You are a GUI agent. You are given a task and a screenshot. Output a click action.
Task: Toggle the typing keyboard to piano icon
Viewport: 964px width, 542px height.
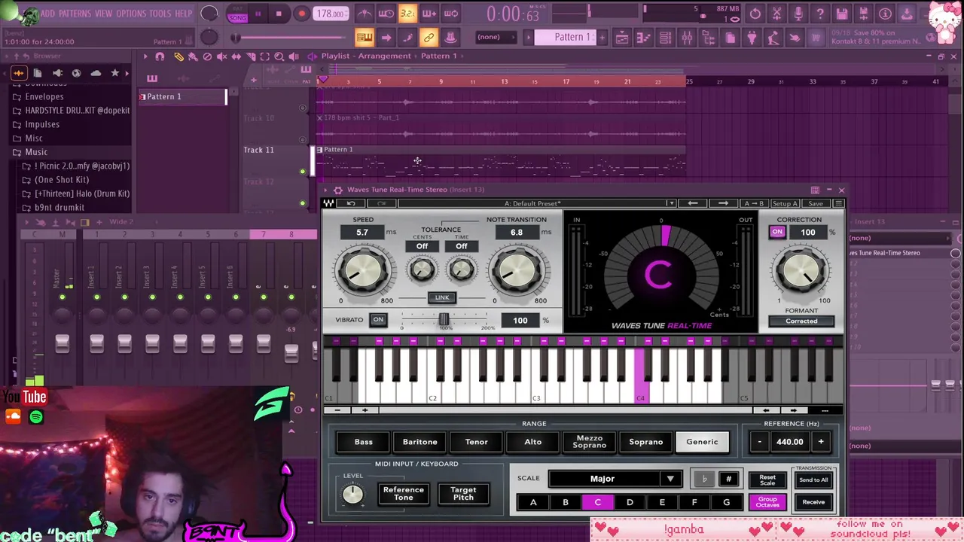click(365, 38)
